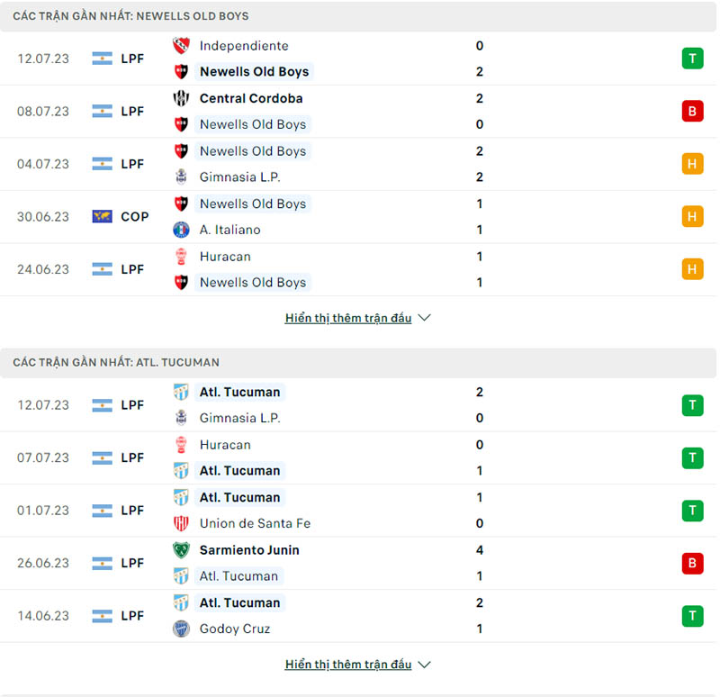Image resolution: width=720 pixels, height=697 pixels.
Task: Select the Godoy Cruz team logo
Action: coord(180,629)
